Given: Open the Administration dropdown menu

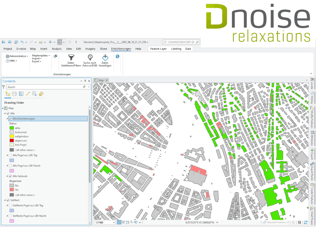Looking at the screenshot, I should [17, 56].
